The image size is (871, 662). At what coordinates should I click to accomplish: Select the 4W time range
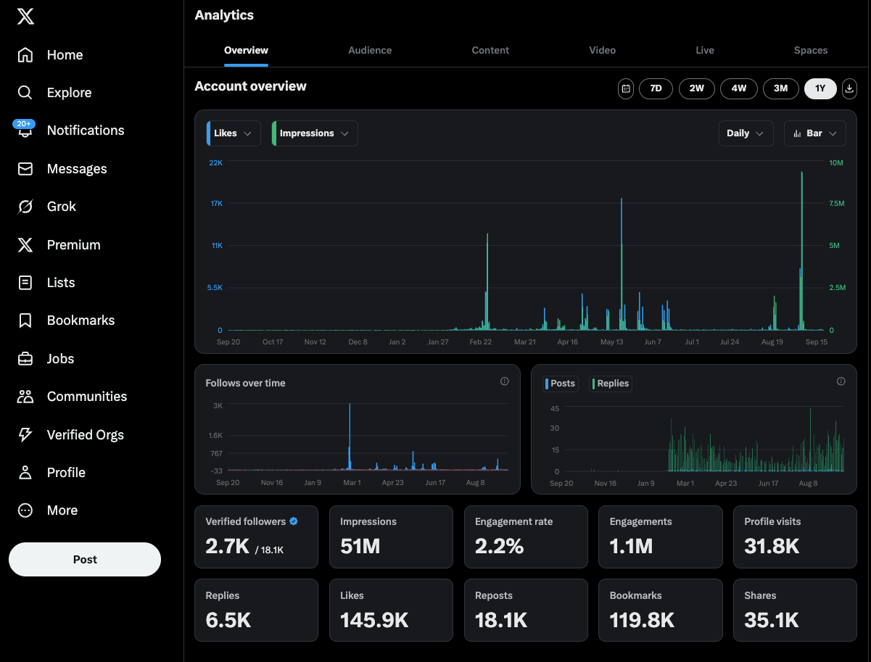point(739,88)
